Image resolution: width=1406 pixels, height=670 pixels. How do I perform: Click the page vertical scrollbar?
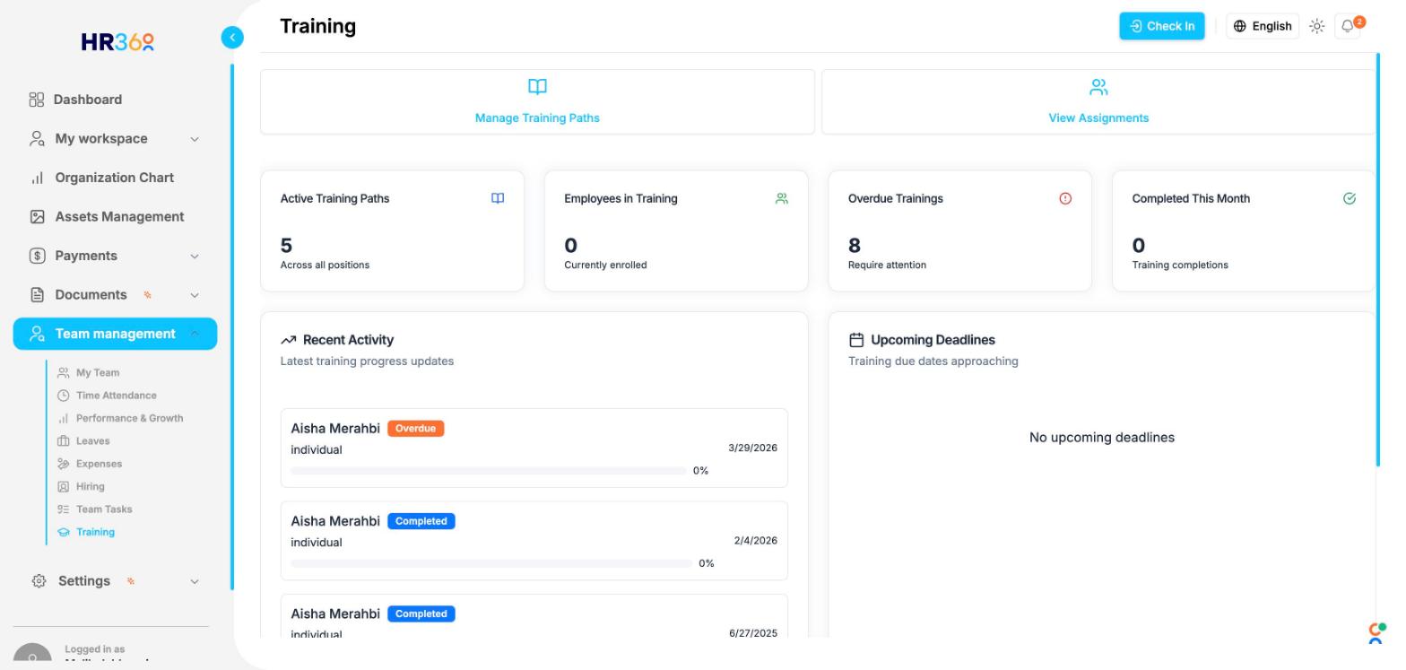coord(1378,260)
